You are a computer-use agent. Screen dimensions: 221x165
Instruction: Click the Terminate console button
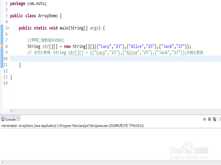tap(204, 119)
